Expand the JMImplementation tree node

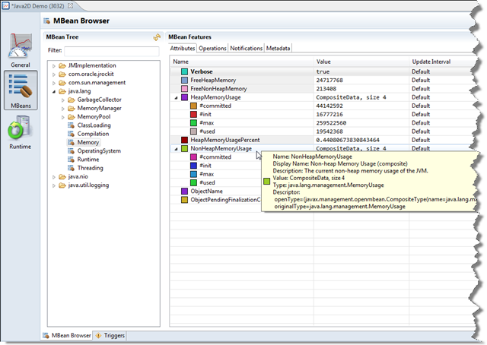54,66
